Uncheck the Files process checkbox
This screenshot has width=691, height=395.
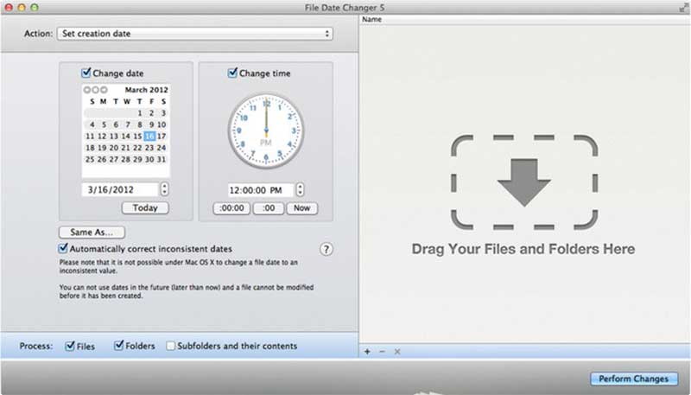[70, 346]
